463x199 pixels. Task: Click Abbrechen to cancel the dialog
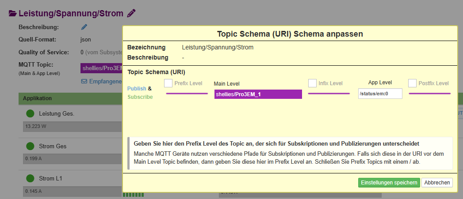(437, 183)
